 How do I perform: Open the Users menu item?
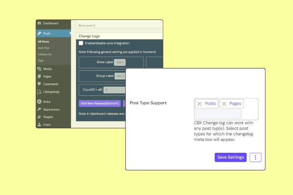54,124
